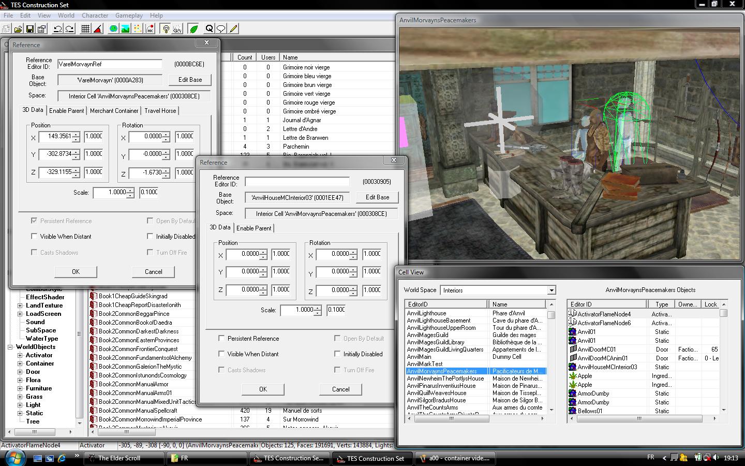
Task: Toggle the lightbulb Bright Lights icon
Action: [166, 29]
